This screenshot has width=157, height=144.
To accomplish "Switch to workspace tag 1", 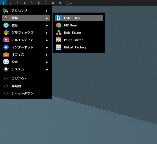I will pyautogui.click(x=3, y=3).
